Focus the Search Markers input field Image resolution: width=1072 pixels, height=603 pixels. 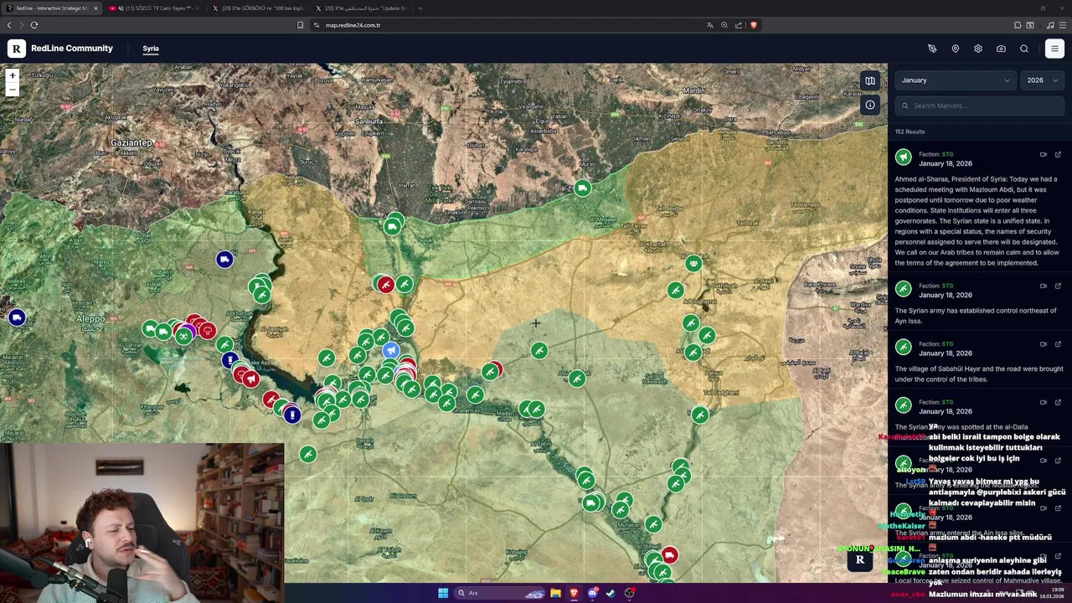pos(980,106)
